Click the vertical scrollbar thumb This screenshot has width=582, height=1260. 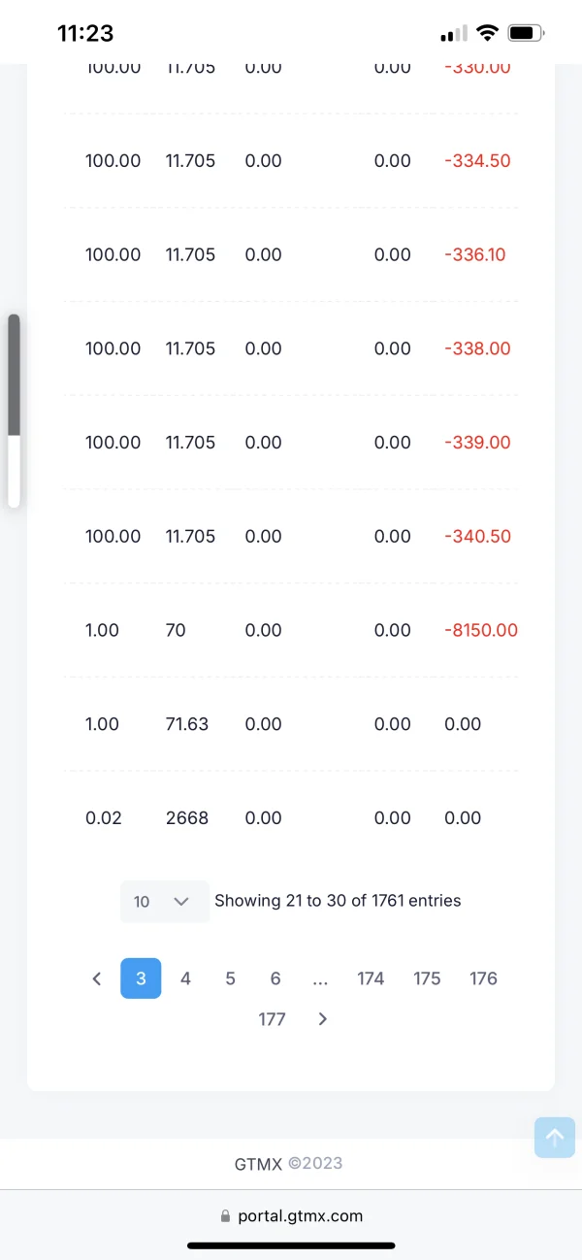pos(14,375)
